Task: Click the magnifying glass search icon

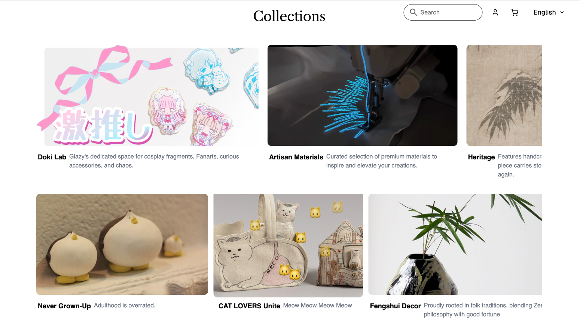Action: [x=413, y=12]
